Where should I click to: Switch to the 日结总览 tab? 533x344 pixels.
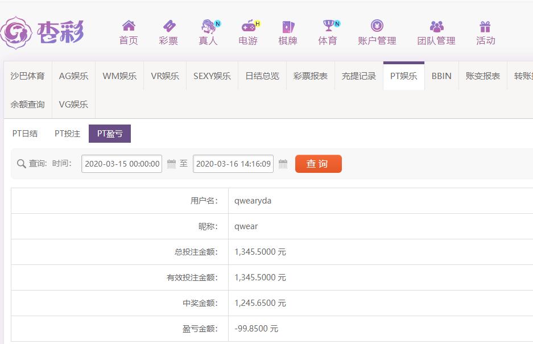click(262, 76)
